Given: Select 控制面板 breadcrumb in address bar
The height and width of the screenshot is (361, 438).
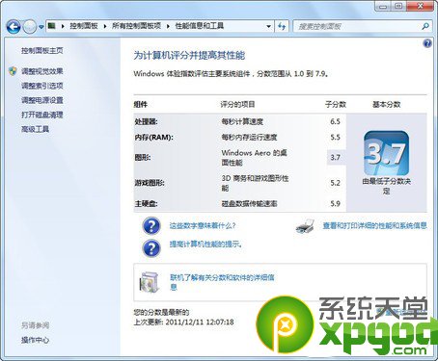Looking at the screenshot, I should click(84, 26).
